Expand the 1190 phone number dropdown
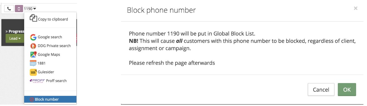Screen dimensions: 367x106 30,9
